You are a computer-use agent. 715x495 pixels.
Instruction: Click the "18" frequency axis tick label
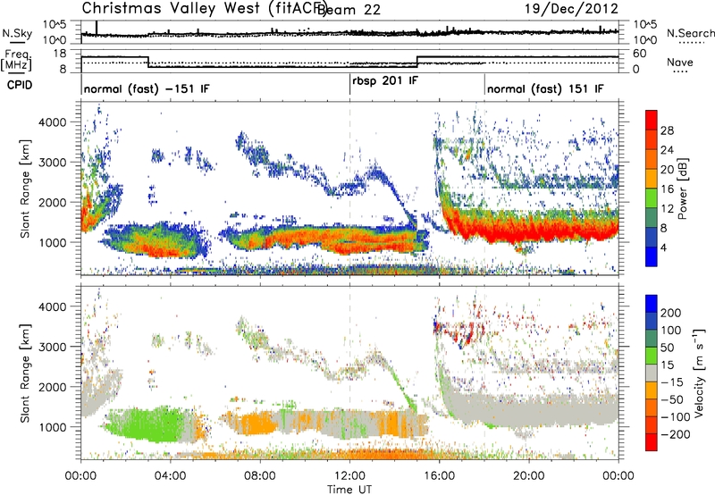60,54
